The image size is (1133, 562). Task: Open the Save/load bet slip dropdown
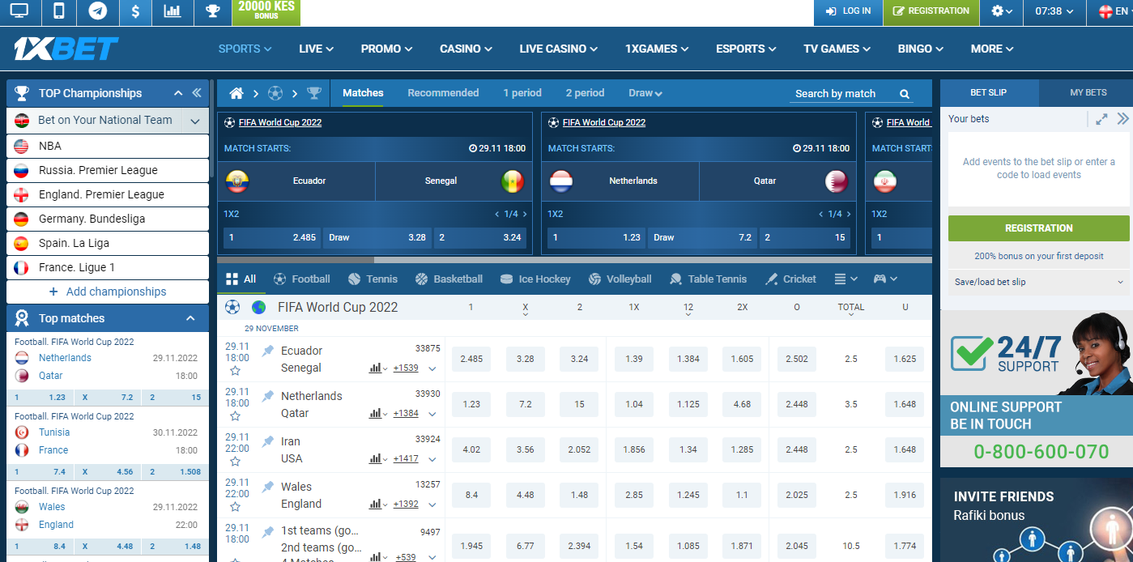[1039, 282]
